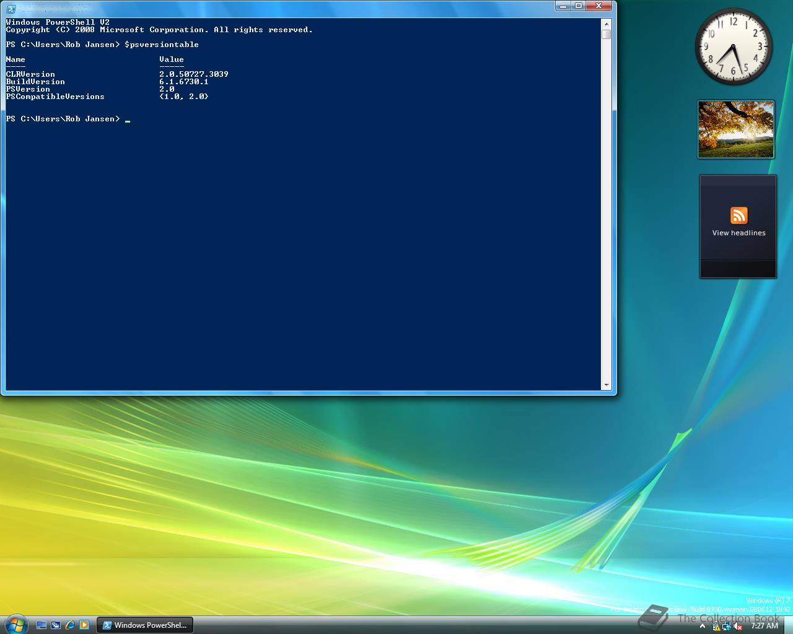Click the Name column header

15,59
